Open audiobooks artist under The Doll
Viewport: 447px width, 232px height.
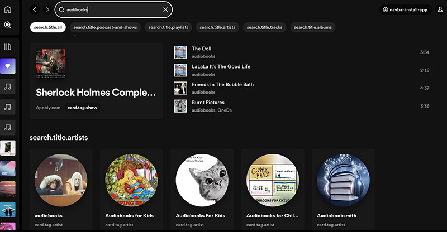[203, 56]
